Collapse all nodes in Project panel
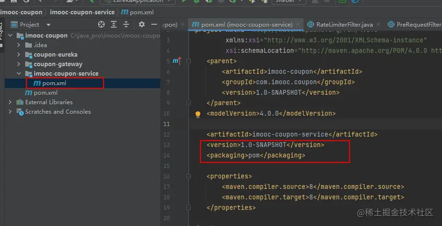The height and width of the screenshot is (226, 442). 126,25
